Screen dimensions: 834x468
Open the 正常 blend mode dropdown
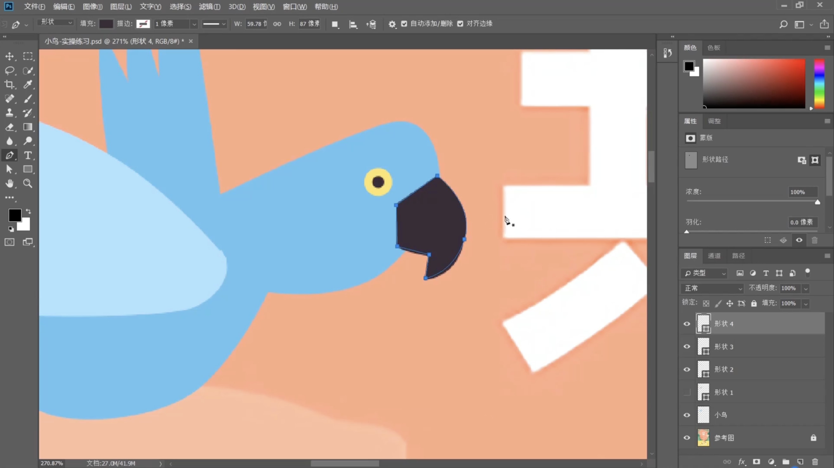coord(713,288)
